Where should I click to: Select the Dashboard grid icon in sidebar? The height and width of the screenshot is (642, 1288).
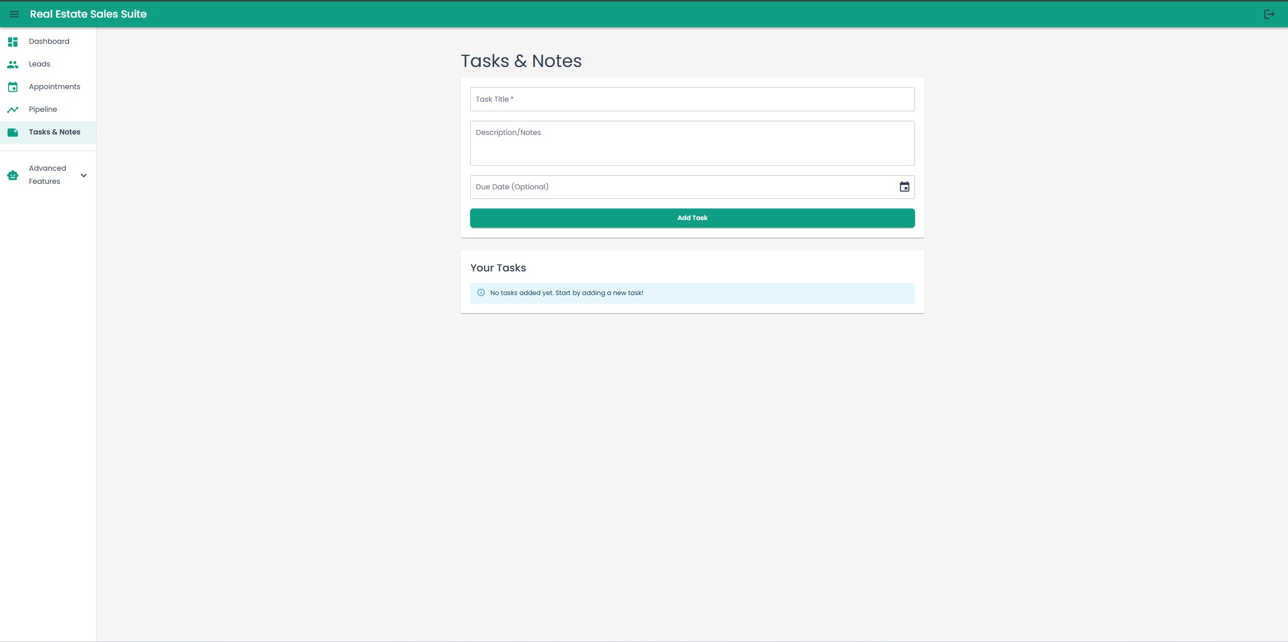(x=13, y=41)
